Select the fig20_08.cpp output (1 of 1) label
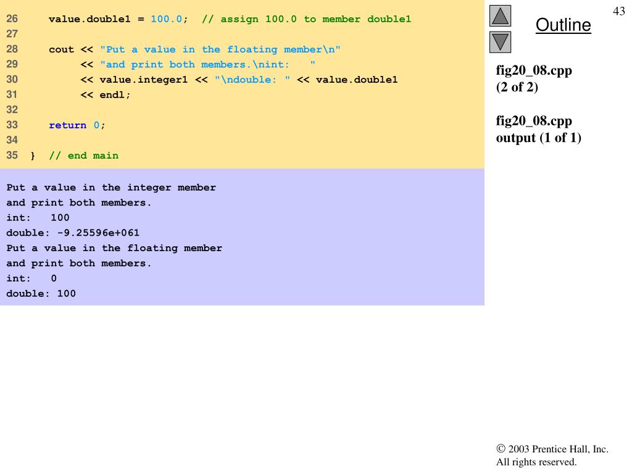The image size is (632, 474). [538, 129]
